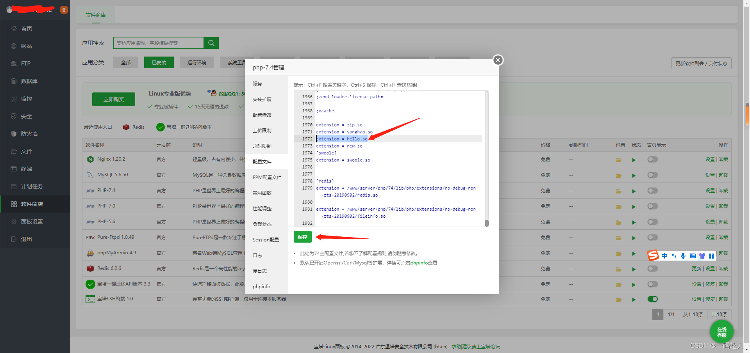Filter by 运行环境 category
Screen dimensions: 750x353
[x=197, y=62]
